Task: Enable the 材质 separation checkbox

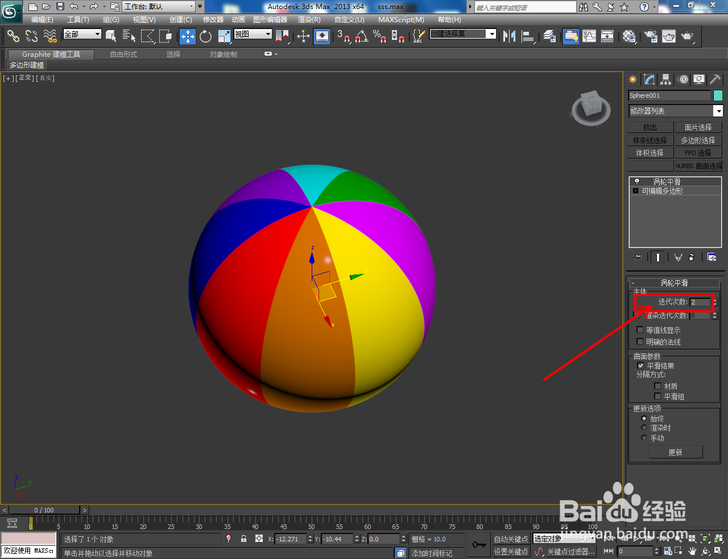Action: coord(658,386)
